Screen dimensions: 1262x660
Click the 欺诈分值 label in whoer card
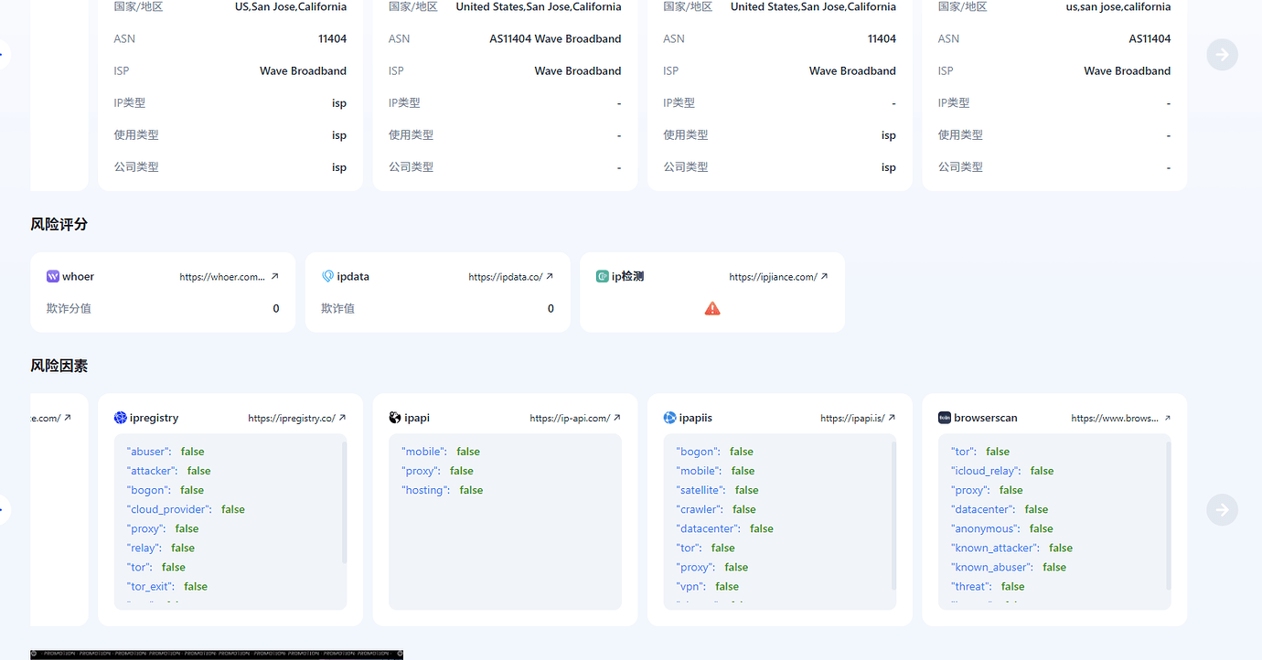pyautogui.click(x=69, y=309)
